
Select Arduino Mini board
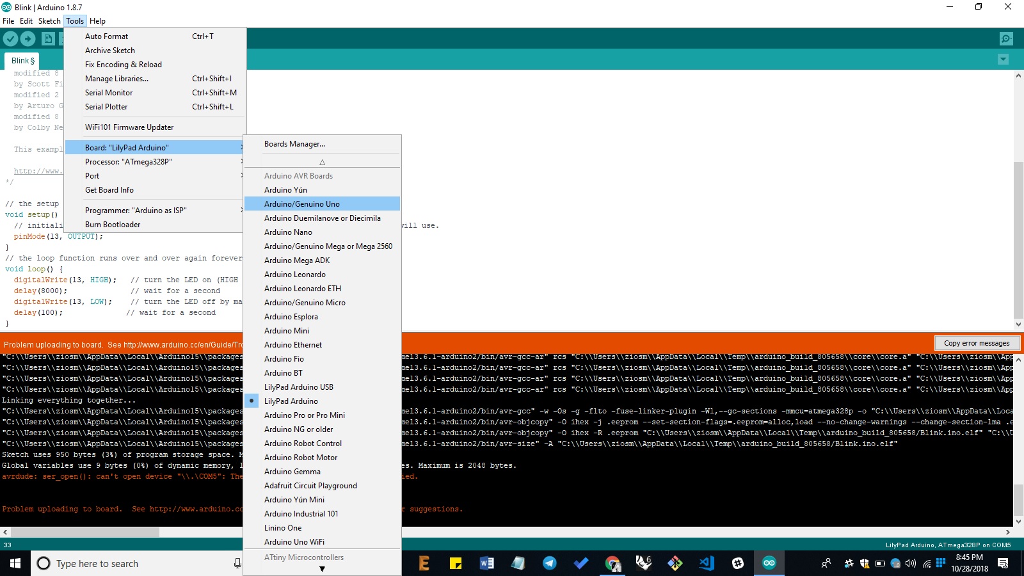pos(322,331)
